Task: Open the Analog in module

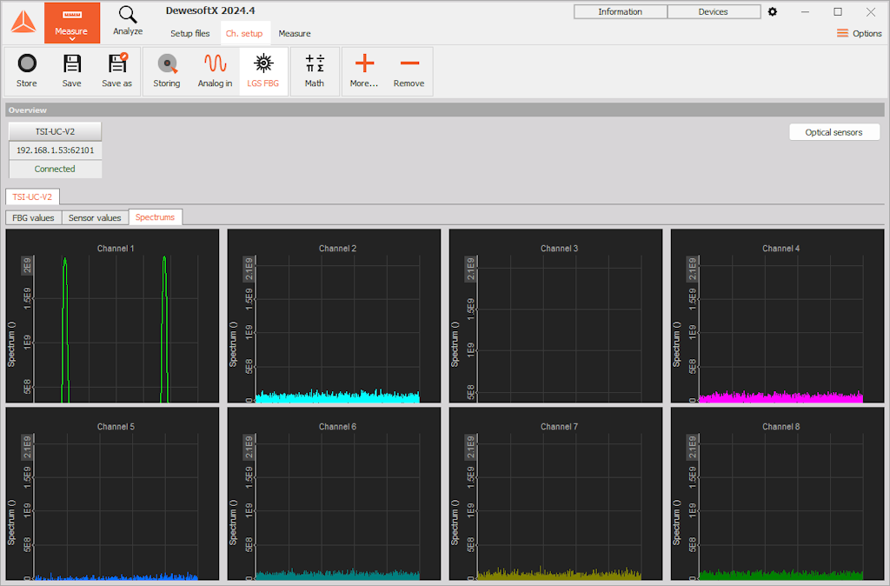Action: point(216,71)
